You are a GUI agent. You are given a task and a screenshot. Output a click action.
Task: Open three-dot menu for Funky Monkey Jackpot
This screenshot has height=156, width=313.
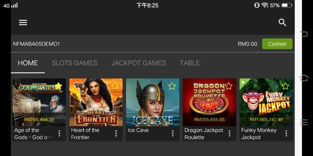(x=286, y=133)
